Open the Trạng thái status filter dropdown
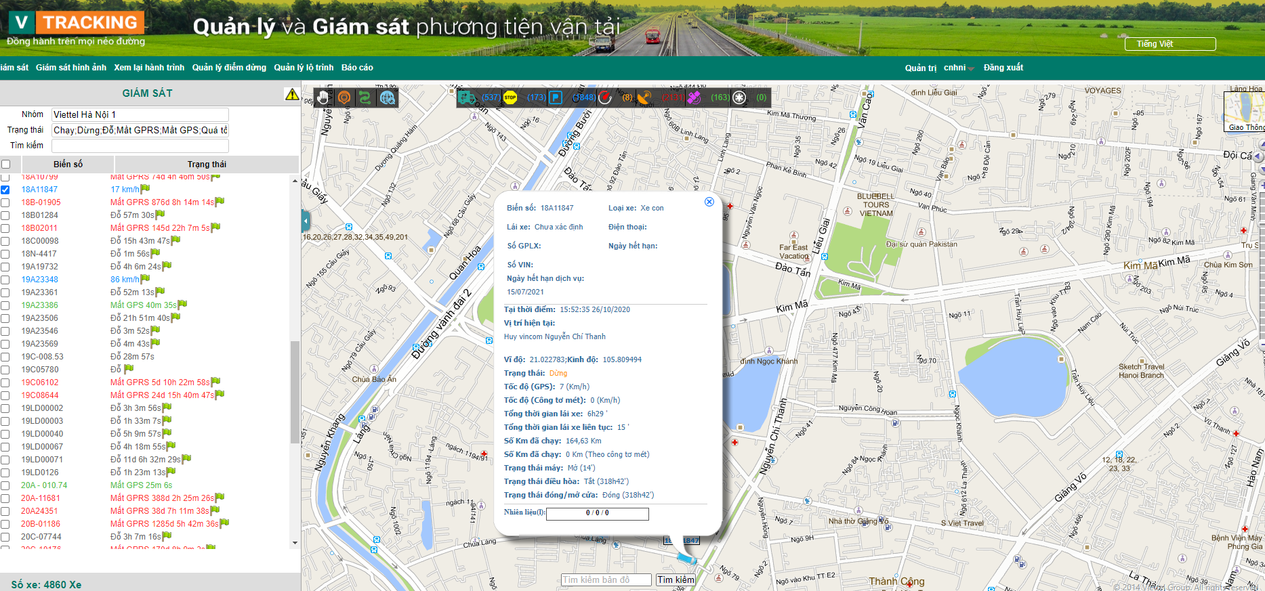The image size is (1265, 591). coord(140,130)
